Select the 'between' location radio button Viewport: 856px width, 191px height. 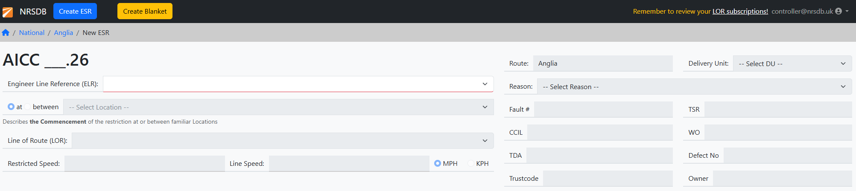tap(28, 107)
